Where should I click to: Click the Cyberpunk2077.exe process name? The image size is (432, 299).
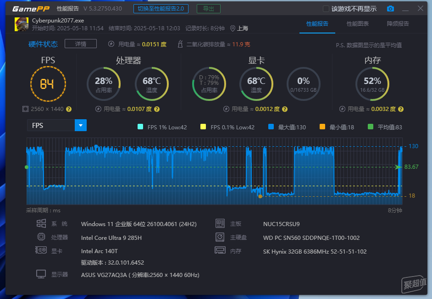click(x=58, y=21)
